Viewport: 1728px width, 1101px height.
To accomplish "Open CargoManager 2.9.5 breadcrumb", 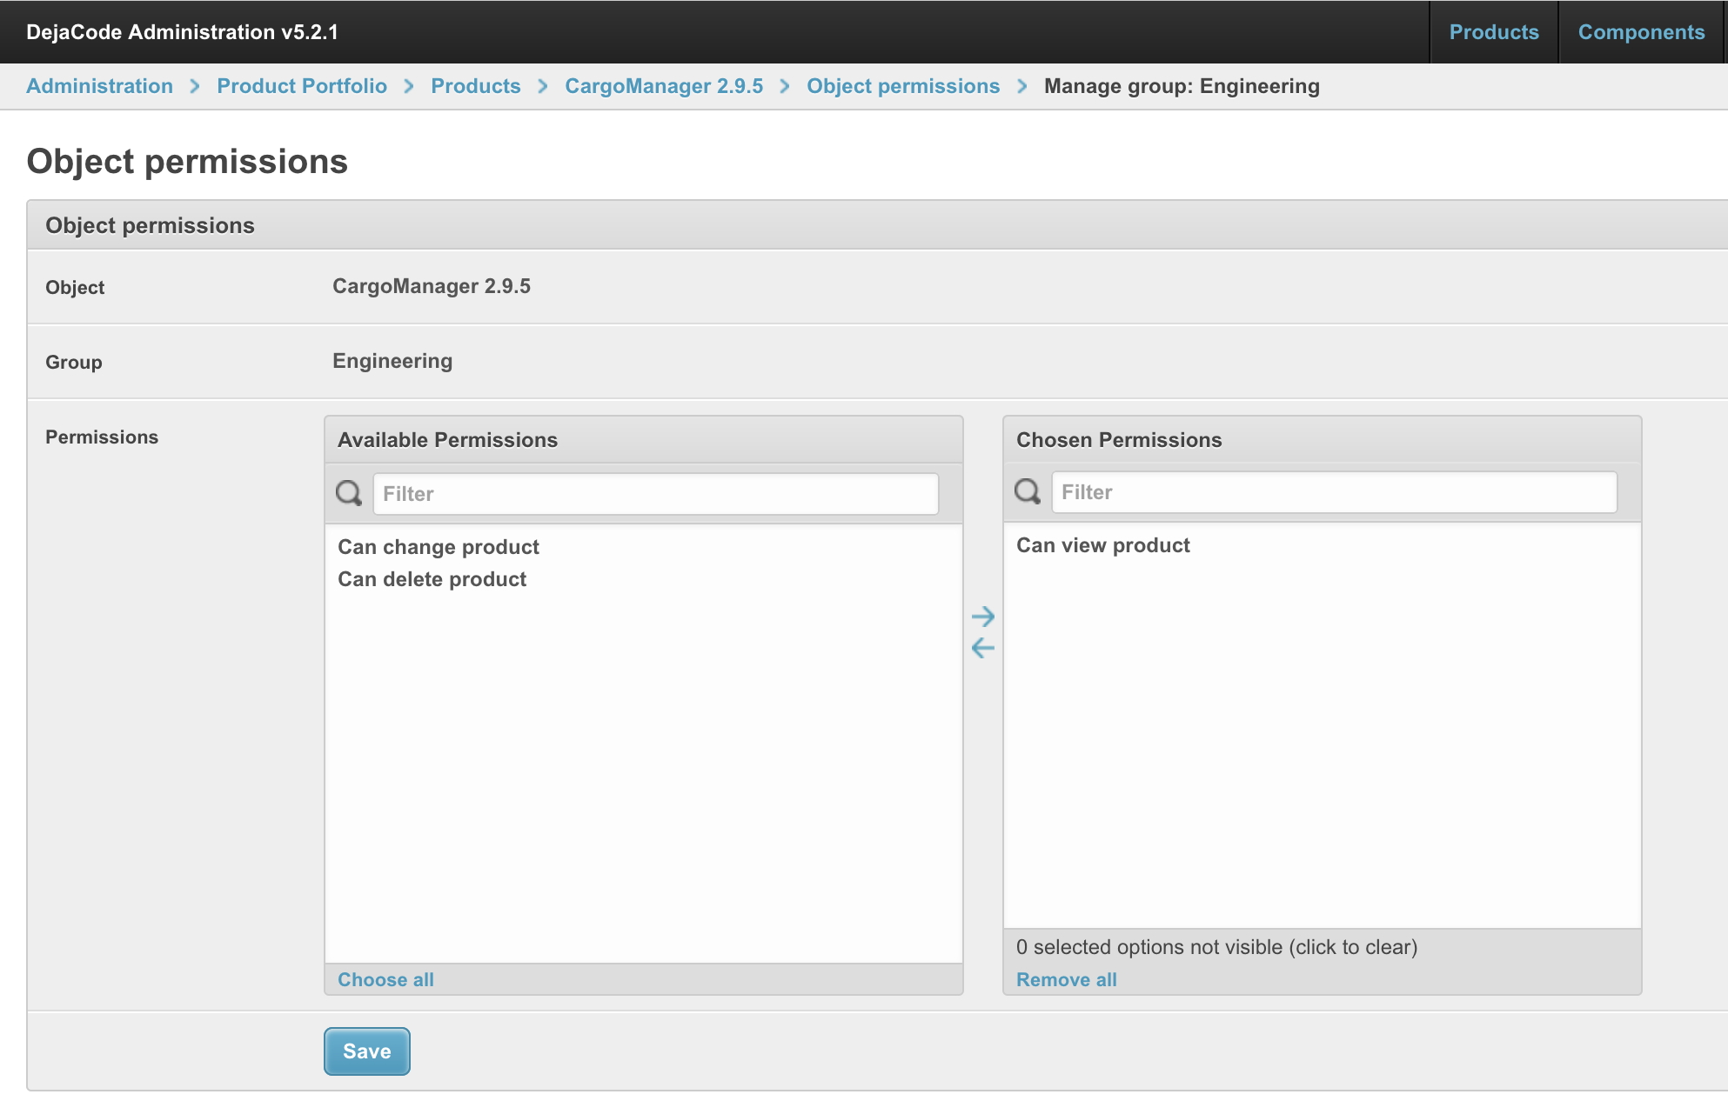I will (x=664, y=86).
